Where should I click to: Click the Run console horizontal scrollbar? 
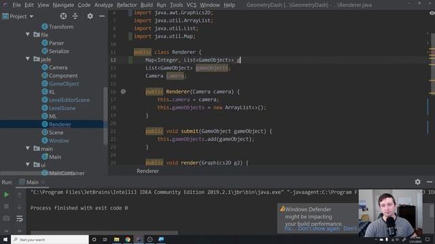tap(104, 232)
